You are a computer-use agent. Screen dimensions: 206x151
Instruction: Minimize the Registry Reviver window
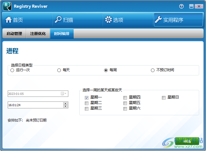click(191, 6)
